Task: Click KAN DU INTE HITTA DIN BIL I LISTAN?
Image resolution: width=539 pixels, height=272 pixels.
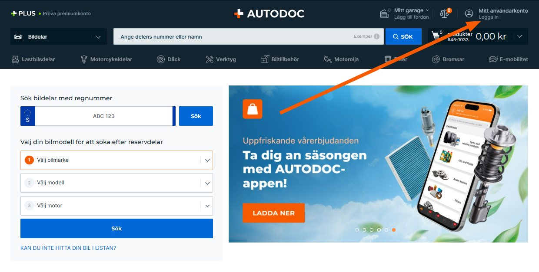Action: click(68, 248)
